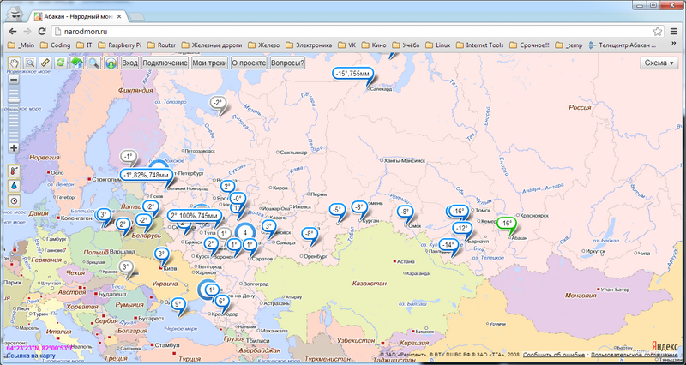Click the 3° marker near Копенгаген
Image resolution: width=686 pixels, height=365 pixels.
(103, 214)
